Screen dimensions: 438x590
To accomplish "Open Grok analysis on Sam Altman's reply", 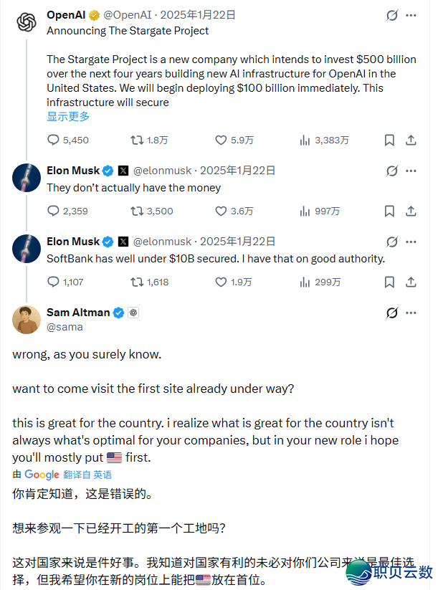I will 391,313.
